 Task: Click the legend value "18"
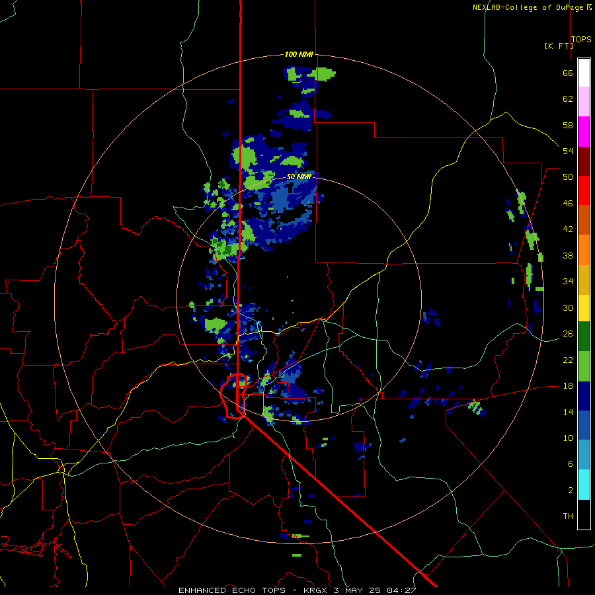click(x=568, y=386)
